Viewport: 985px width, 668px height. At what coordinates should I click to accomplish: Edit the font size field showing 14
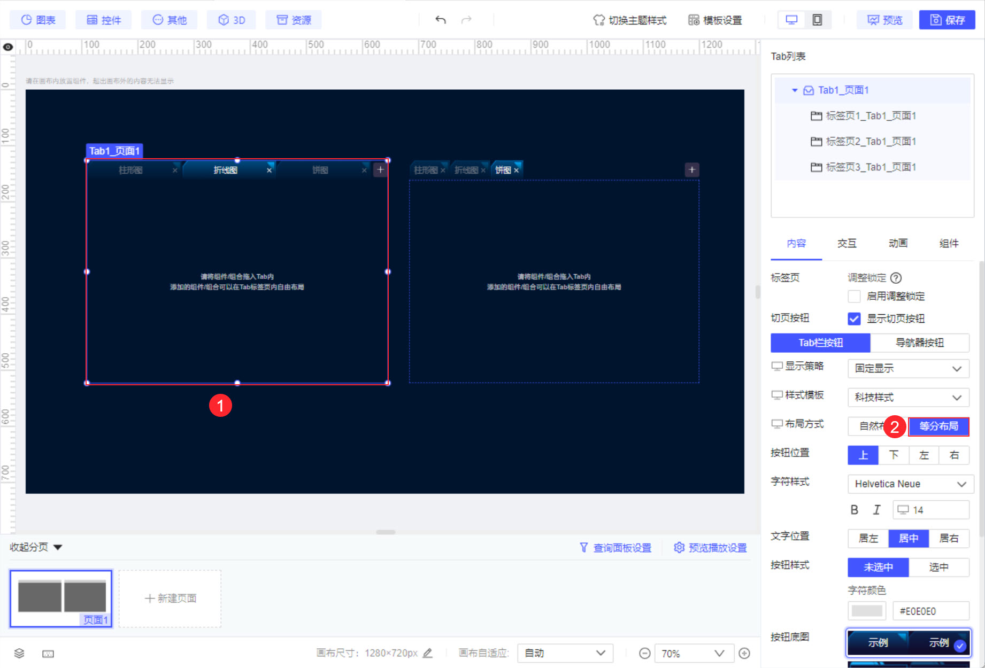click(x=931, y=510)
